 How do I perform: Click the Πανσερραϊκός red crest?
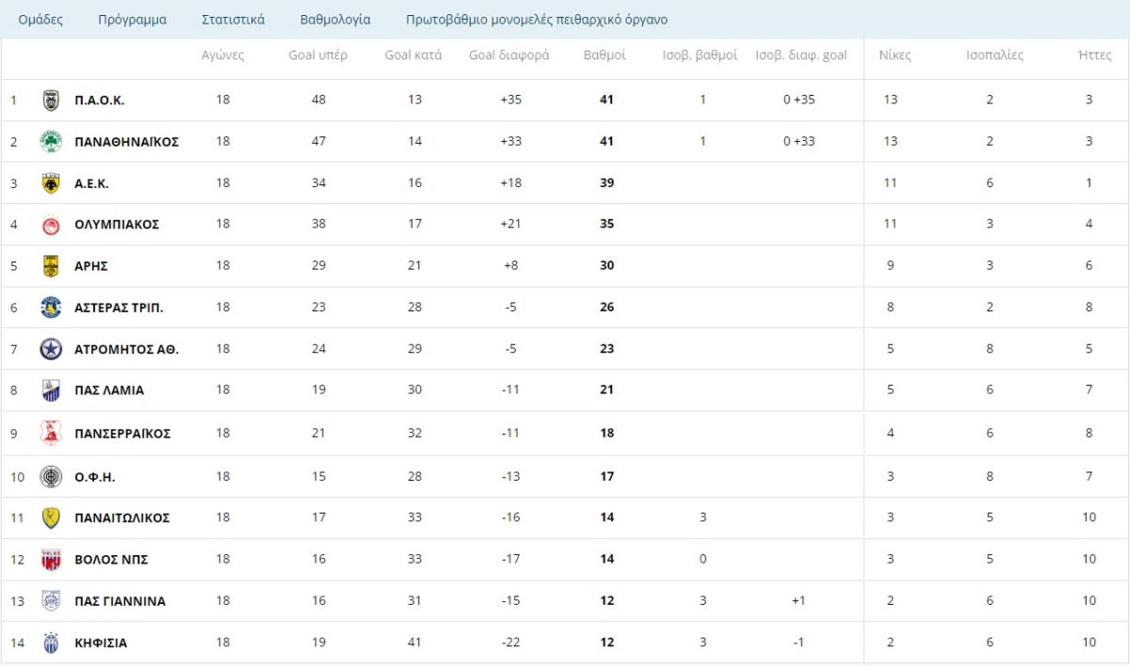click(51, 433)
